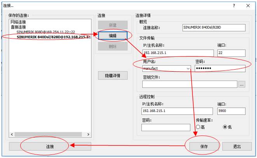Viewport: 257px width, 158px height.
Task: Select 低 transfer rate radio button
Action: tap(225, 127)
